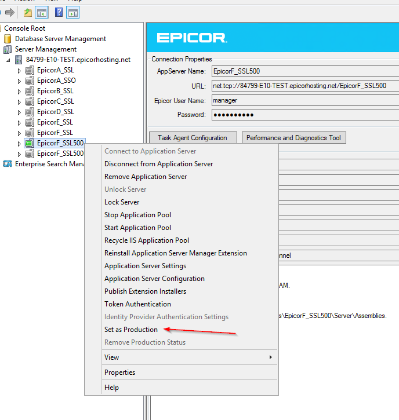
Task: Click the URL input field
Action: 305,86
